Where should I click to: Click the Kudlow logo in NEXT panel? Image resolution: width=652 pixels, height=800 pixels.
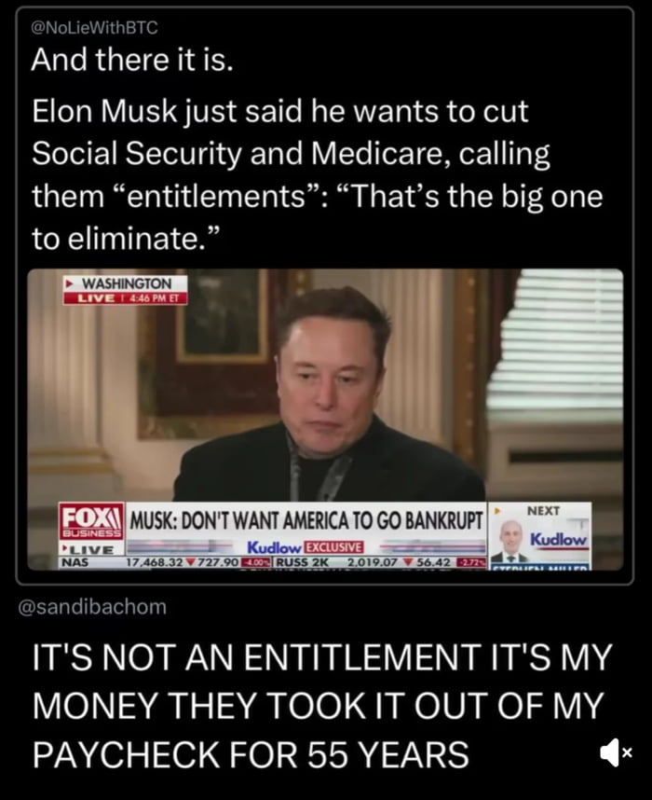point(559,539)
